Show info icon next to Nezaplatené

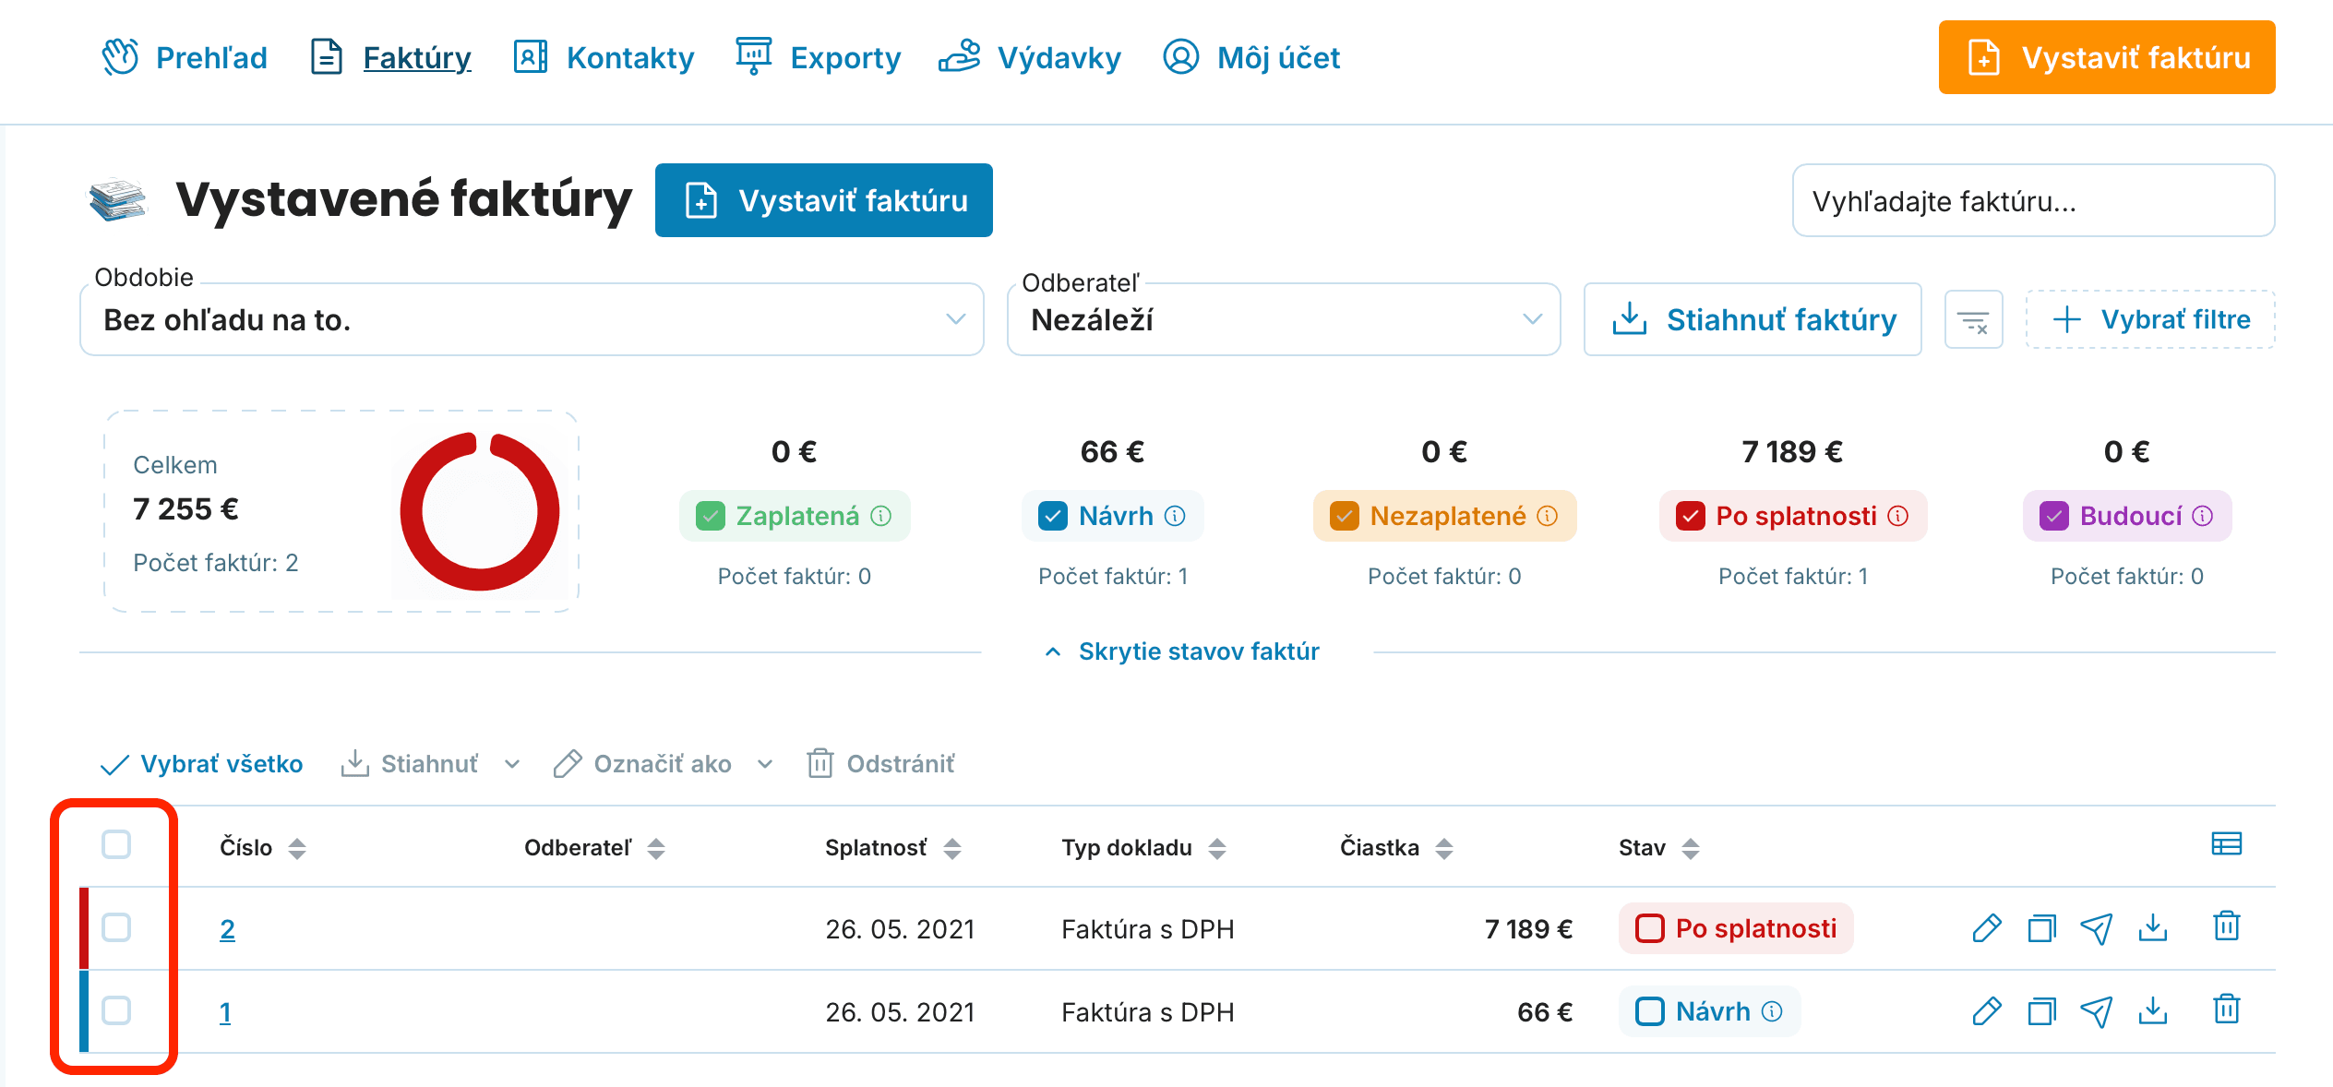[x=1548, y=516]
